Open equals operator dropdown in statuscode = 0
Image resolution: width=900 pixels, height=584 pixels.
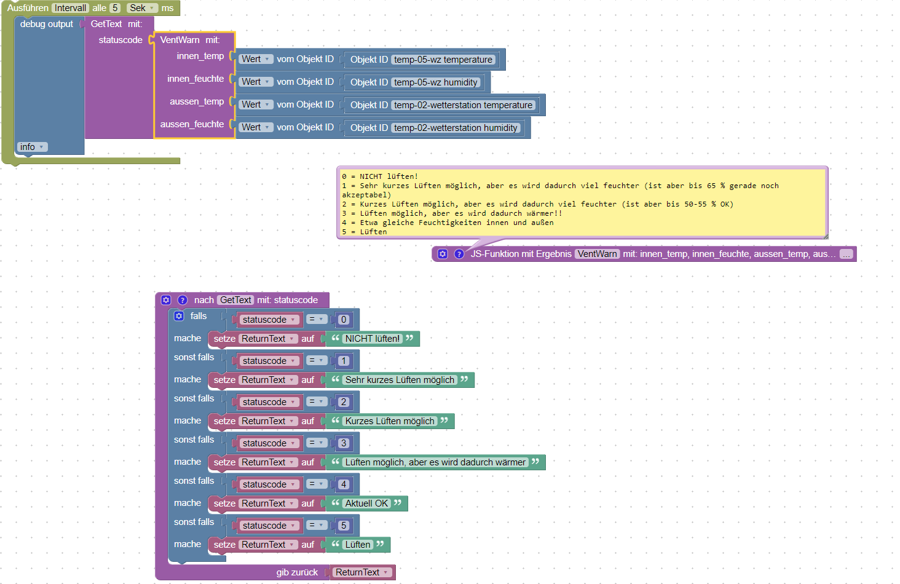tap(317, 319)
